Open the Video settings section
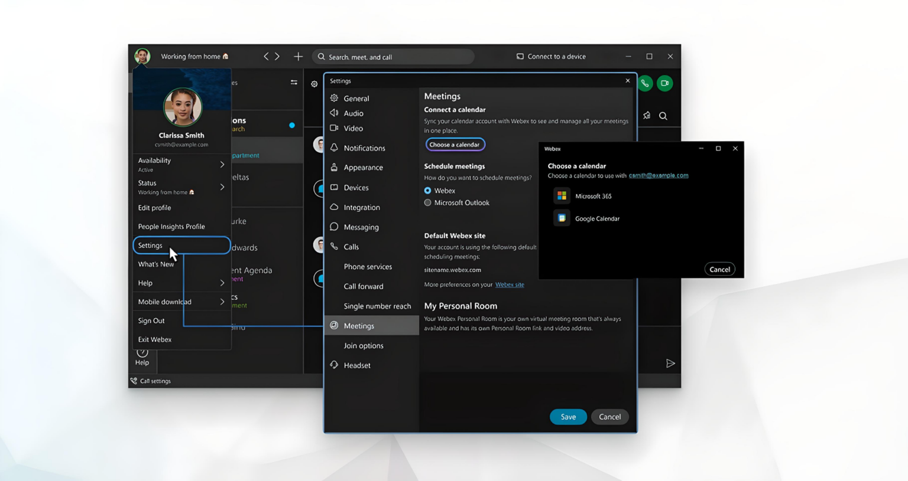Viewport: 908px width, 481px height. click(352, 128)
